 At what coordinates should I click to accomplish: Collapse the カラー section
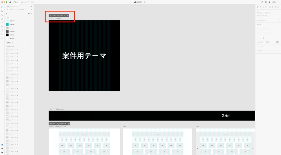tap(6, 18)
